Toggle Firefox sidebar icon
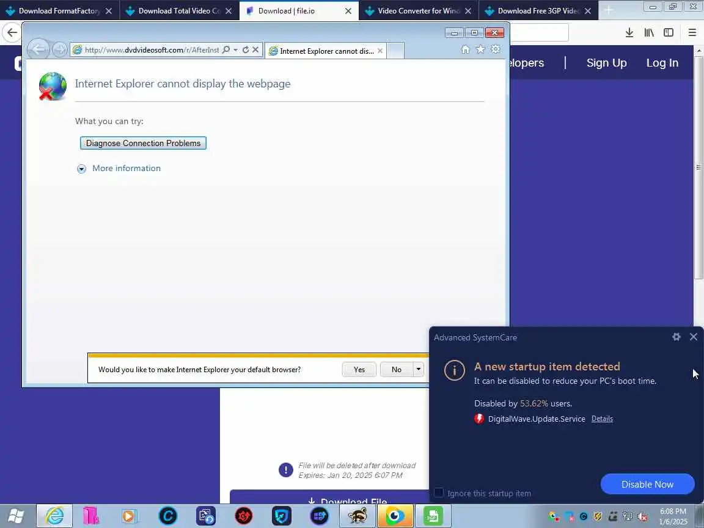This screenshot has width=704, height=528. pos(669,32)
